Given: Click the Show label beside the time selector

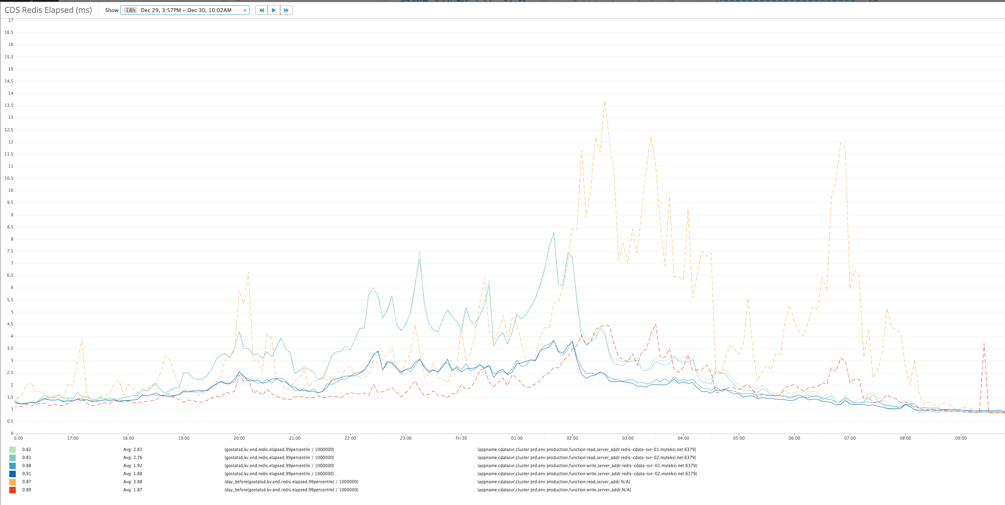Looking at the screenshot, I should (111, 10).
